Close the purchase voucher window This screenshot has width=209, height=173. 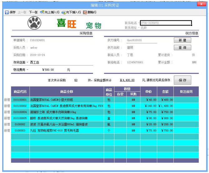click(x=201, y=4)
